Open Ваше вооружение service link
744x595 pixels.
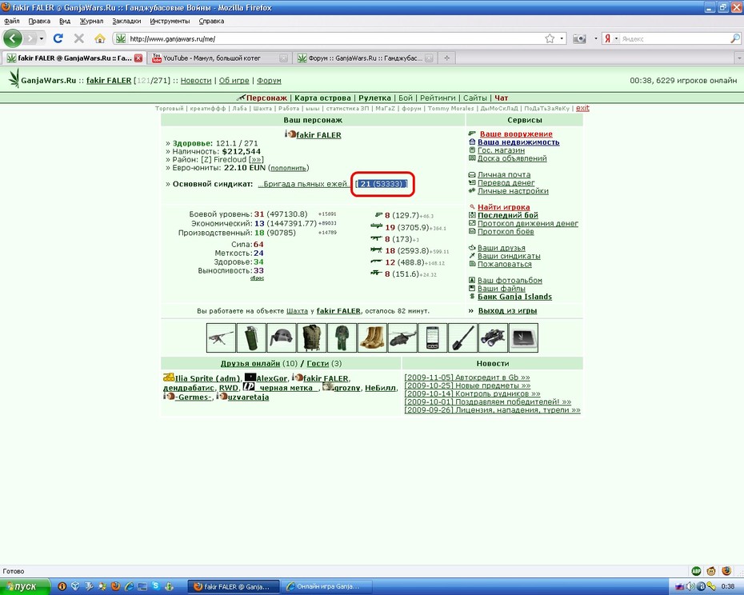pos(516,134)
